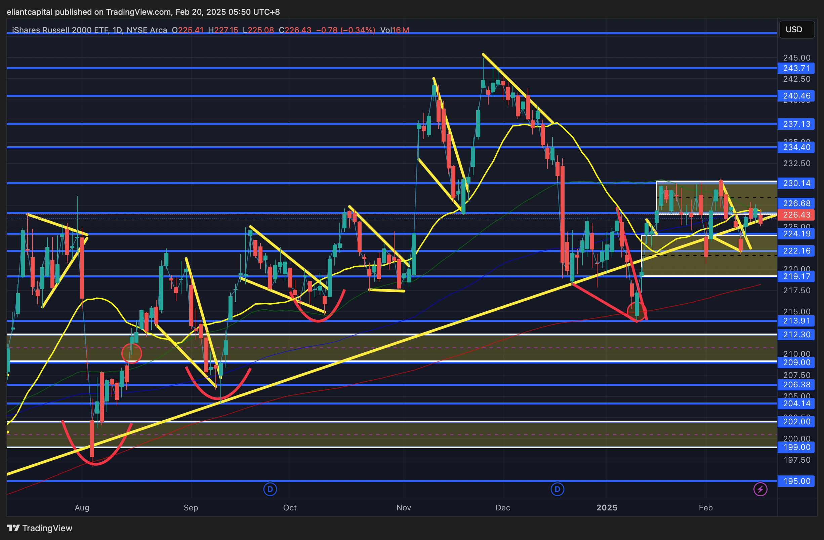Select the 195.00 price level label

coord(796,481)
